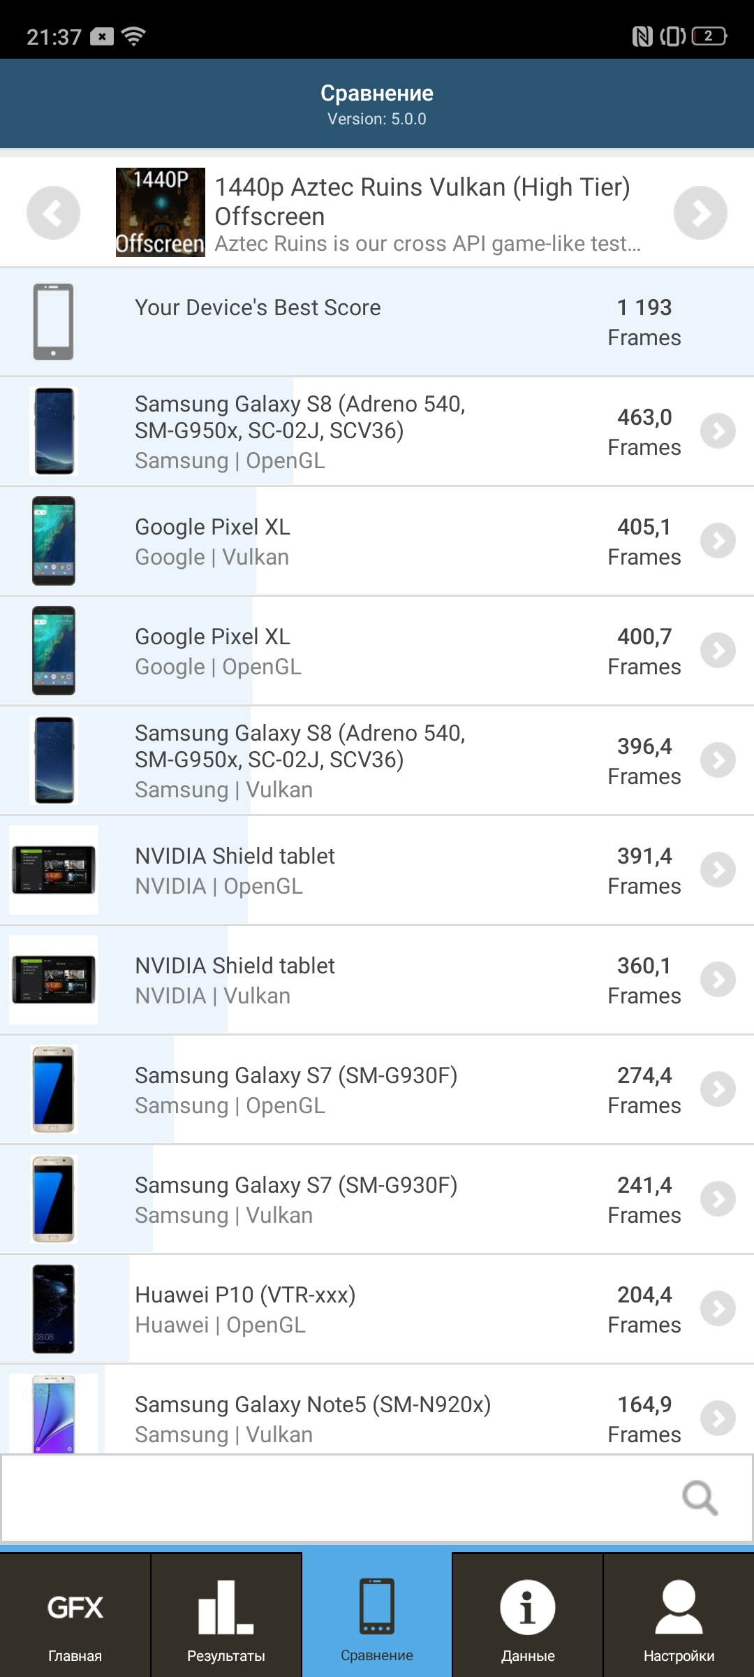Expand Google Pixel XL Vulkan result chevron

click(718, 541)
